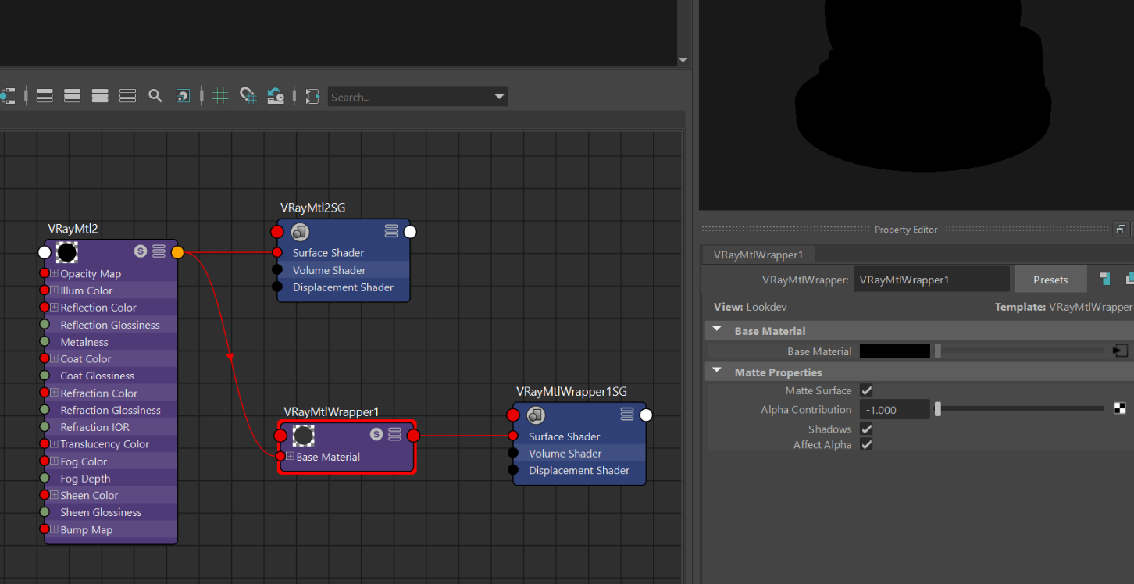Click the Base Material slider

point(1021,351)
